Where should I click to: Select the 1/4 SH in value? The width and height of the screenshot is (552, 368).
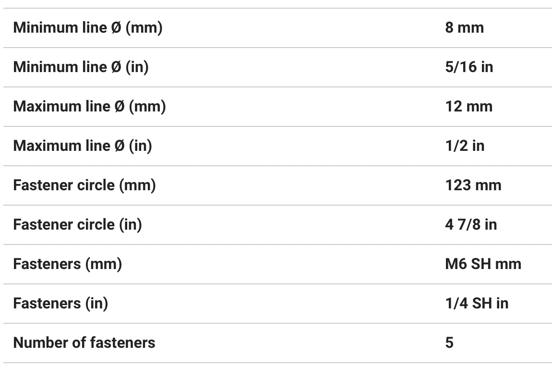477,304
